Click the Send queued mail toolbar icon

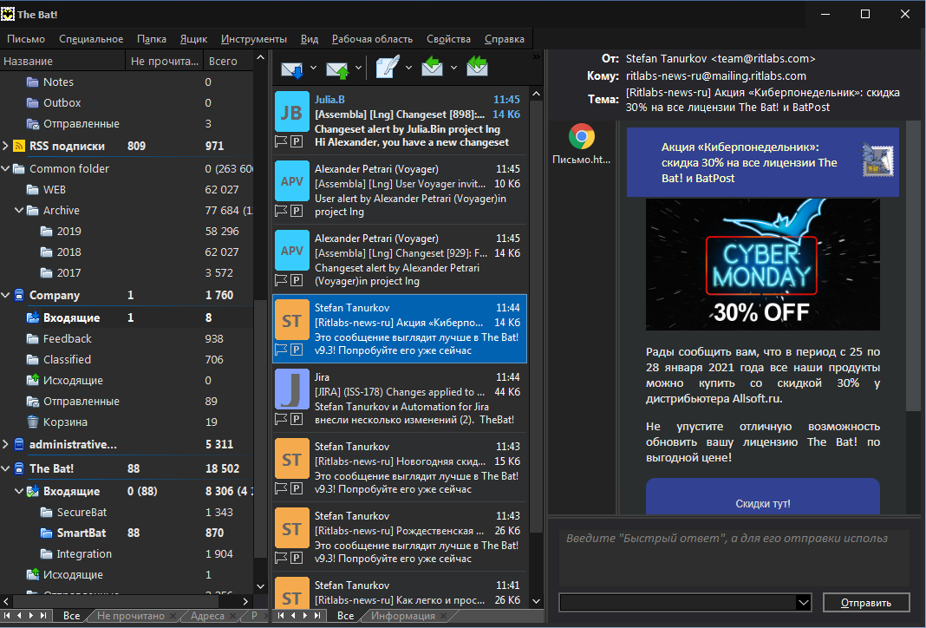[338, 68]
